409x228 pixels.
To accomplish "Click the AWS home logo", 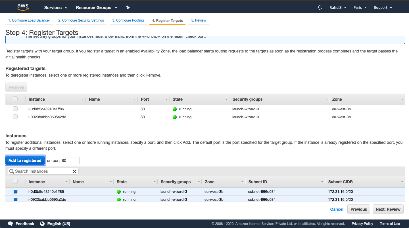I will [22, 7].
